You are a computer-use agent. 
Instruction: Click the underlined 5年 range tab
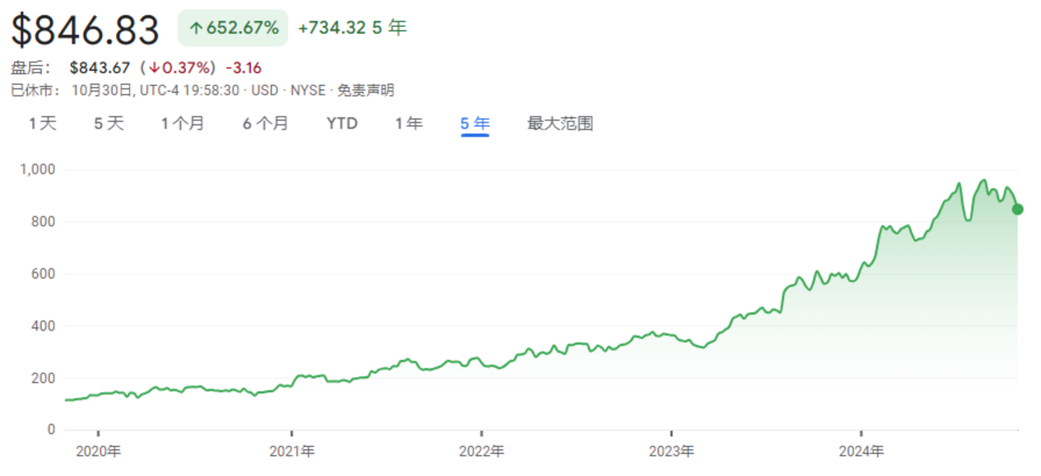[475, 124]
